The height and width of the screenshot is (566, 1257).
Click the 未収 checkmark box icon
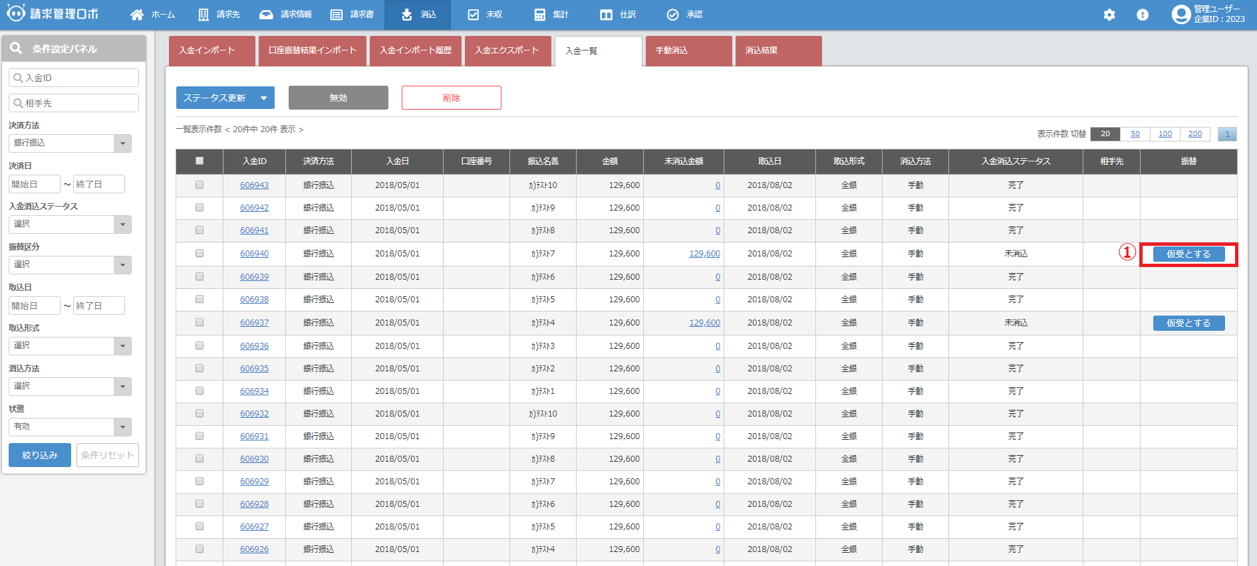(474, 15)
